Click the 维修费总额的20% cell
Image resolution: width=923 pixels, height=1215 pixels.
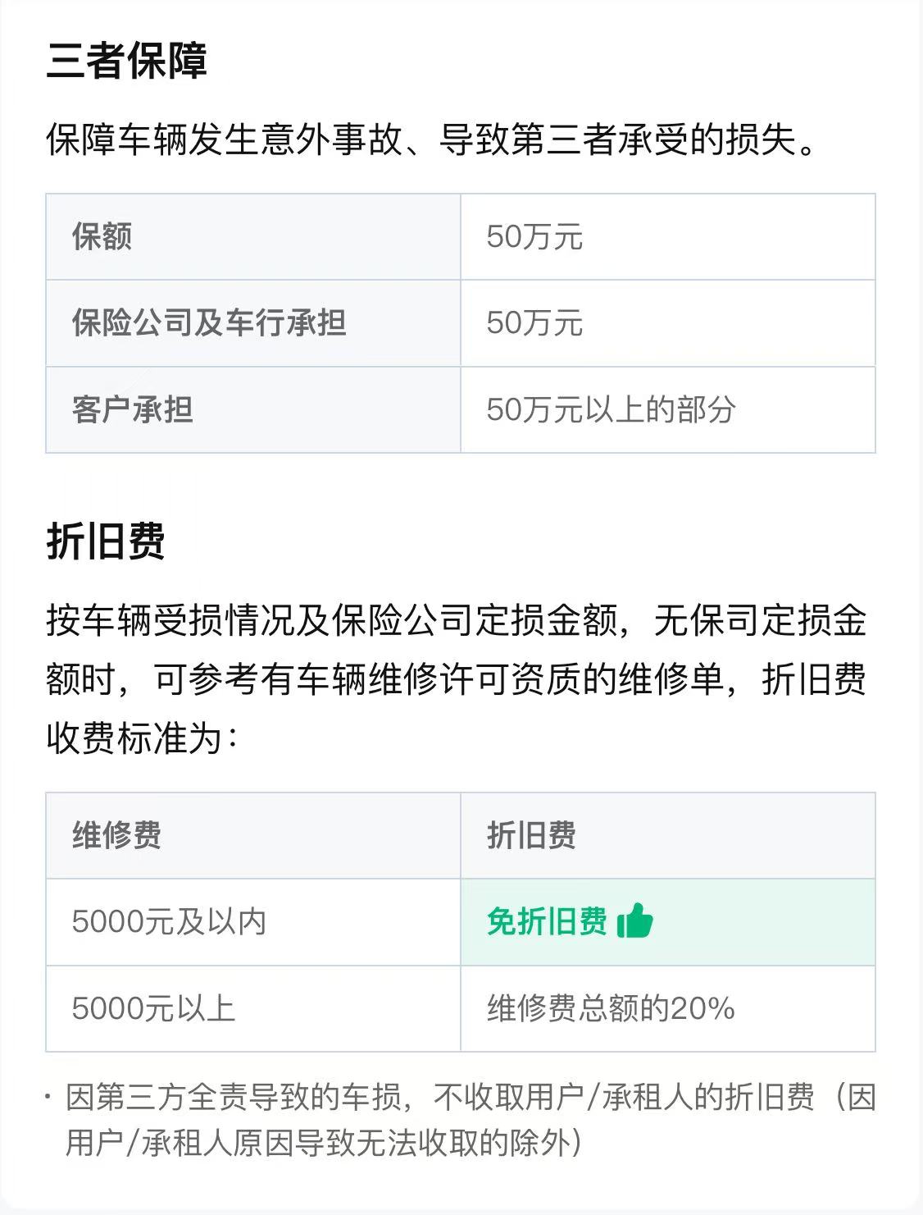611,1008
